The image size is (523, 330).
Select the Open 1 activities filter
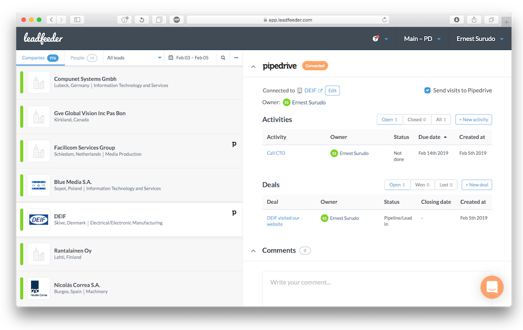(x=389, y=119)
